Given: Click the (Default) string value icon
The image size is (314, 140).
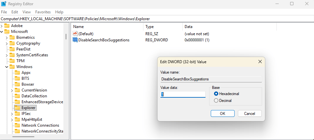Looking at the screenshot, I should (x=75, y=34).
